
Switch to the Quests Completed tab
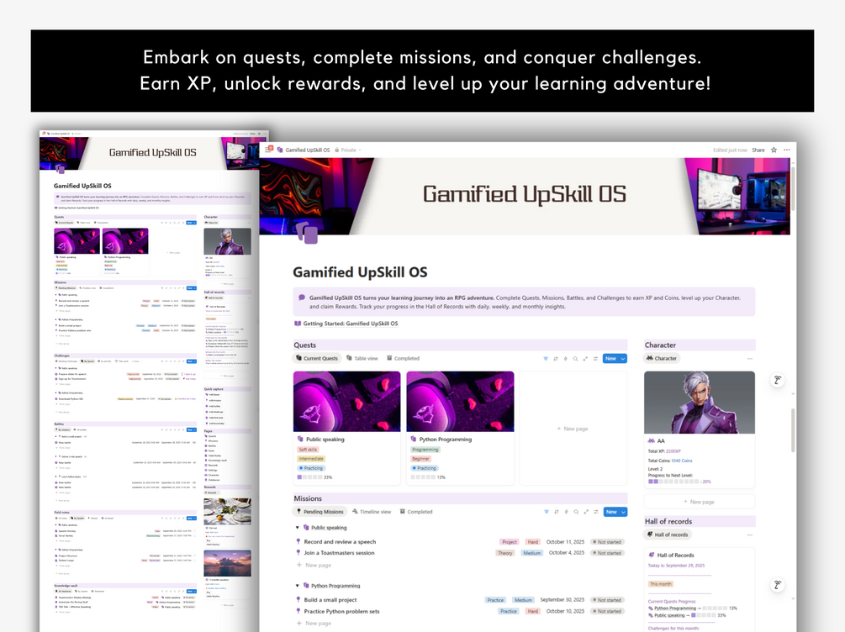pos(403,358)
